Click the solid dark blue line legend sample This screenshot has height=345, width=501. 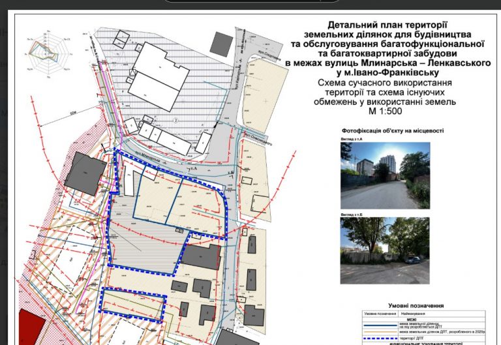point(380,325)
